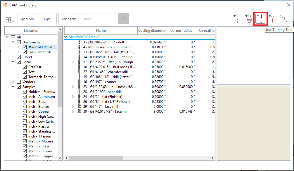Viewport: 294px width, 171px height.
Task: Open the Dimensions filter
Action: (69, 19)
